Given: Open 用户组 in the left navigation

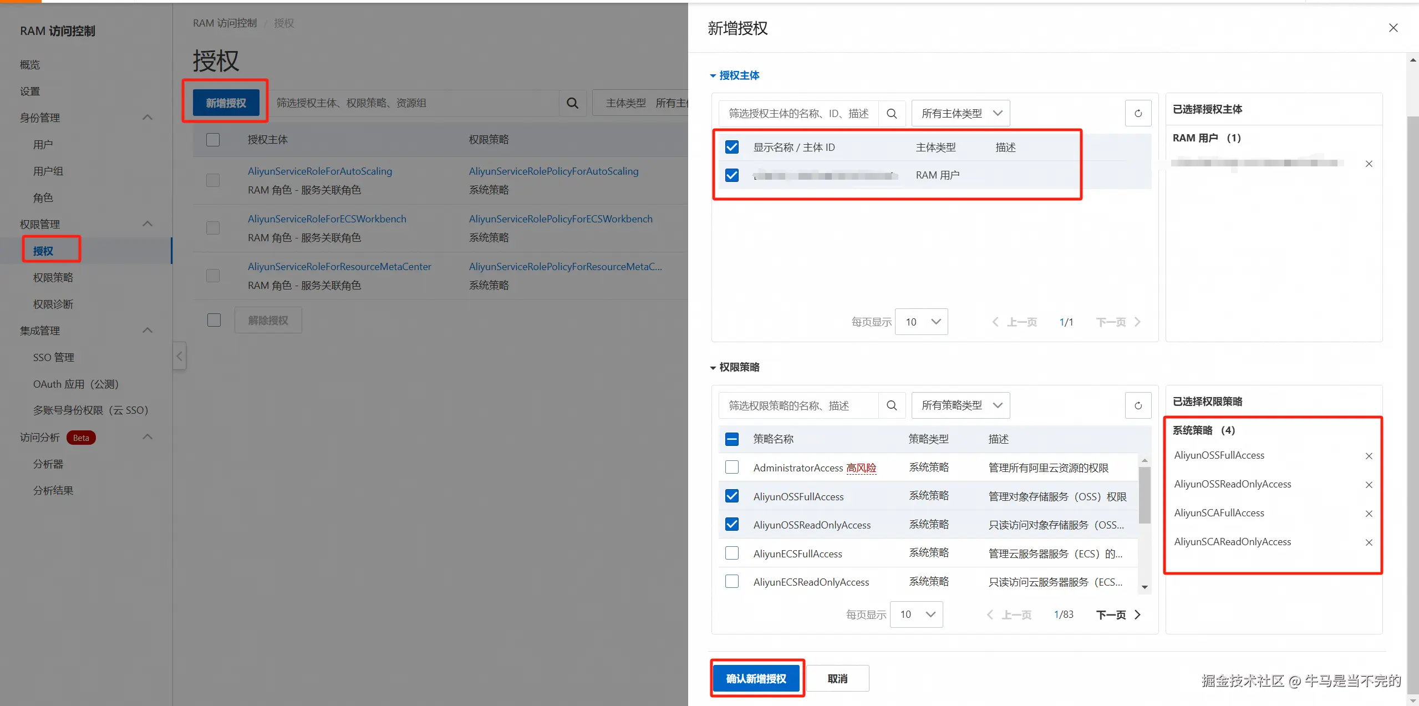Looking at the screenshot, I should click(48, 171).
